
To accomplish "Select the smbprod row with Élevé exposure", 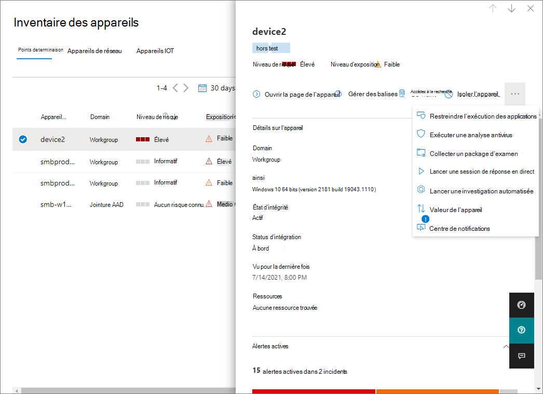I will (x=124, y=162).
